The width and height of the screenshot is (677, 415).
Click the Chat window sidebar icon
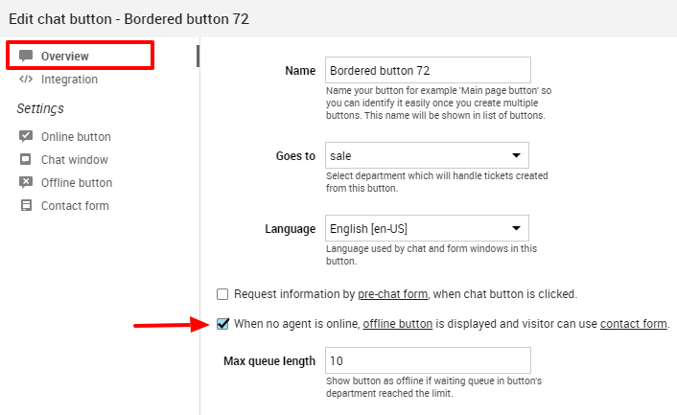26,160
